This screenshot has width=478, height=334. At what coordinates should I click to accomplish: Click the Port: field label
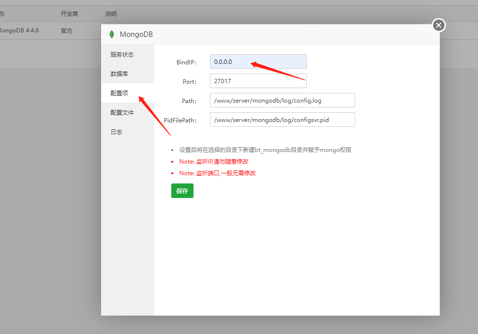point(190,82)
